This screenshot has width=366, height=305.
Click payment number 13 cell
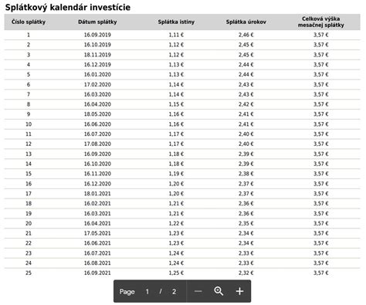pos(29,154)
